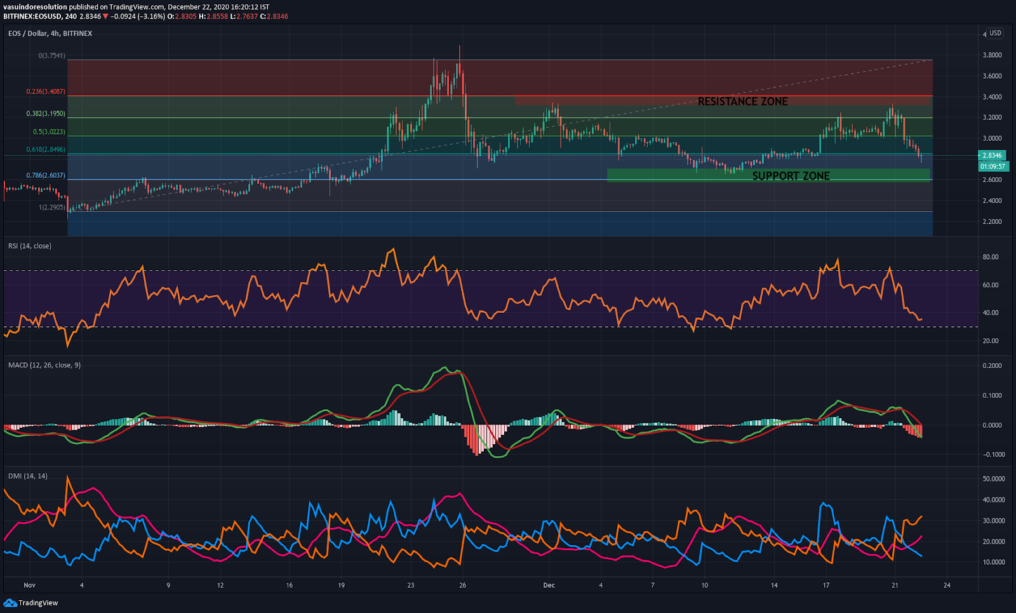Click the 50.0000 label on DMI axis

994,478
